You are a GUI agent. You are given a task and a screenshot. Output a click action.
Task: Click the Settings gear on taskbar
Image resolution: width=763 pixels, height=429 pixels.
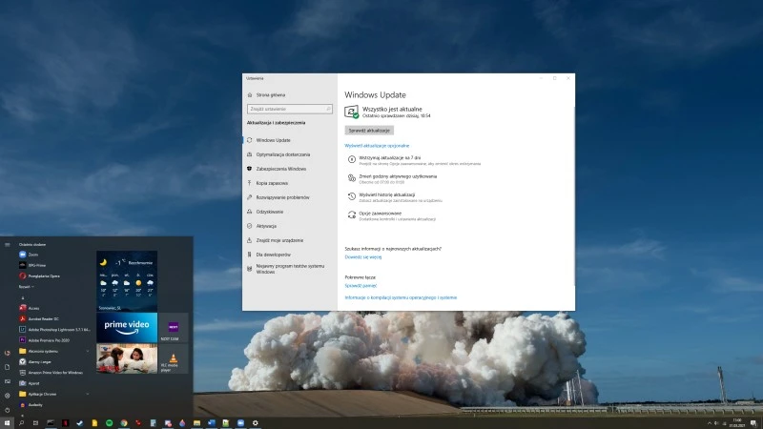255,423
